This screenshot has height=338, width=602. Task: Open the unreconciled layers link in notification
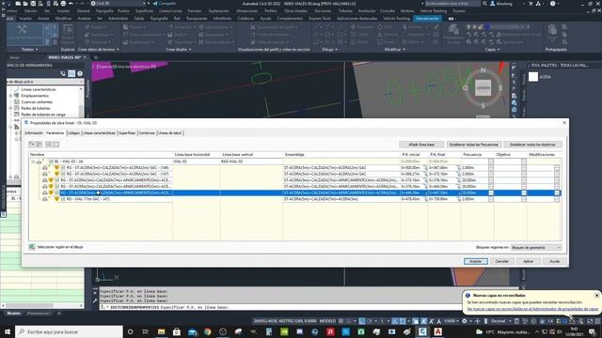coord(532,309)
